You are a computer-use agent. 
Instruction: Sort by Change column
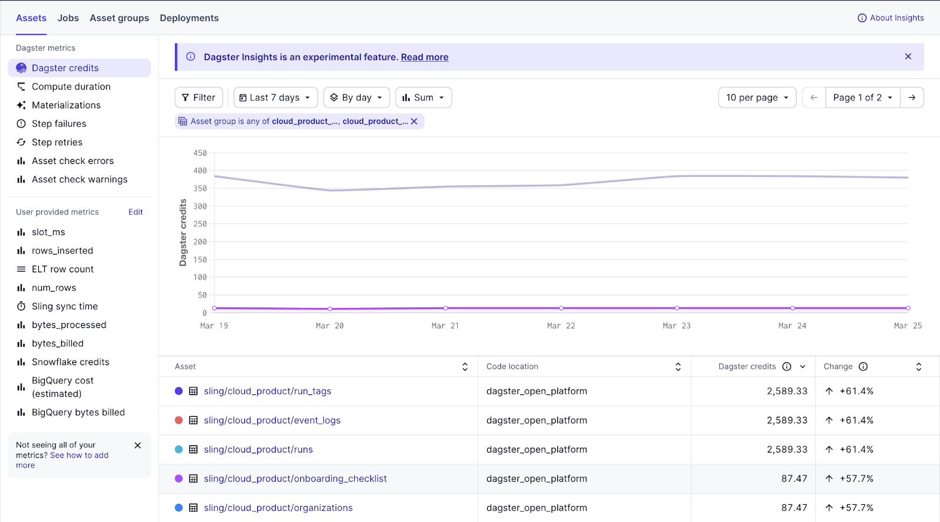(919, 367)
